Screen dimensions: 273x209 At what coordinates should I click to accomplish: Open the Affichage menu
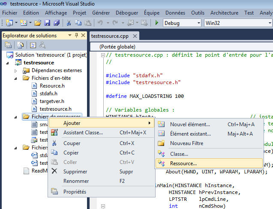[x=56, y=13]
